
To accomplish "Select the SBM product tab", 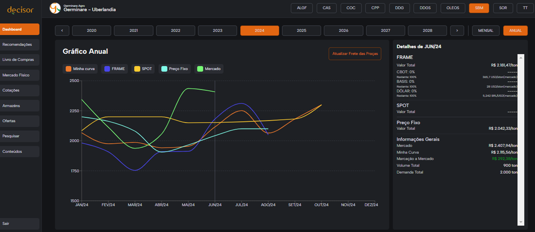I will coord(479,8).
